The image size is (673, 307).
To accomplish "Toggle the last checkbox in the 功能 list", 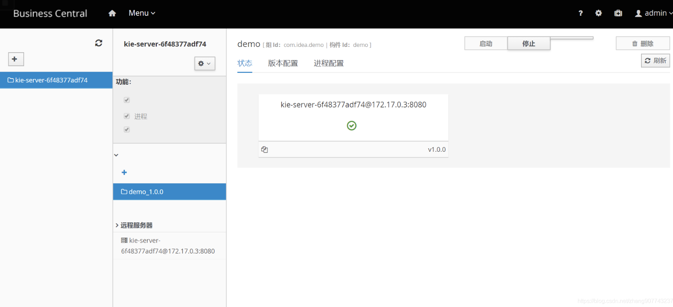I will 126,129.
